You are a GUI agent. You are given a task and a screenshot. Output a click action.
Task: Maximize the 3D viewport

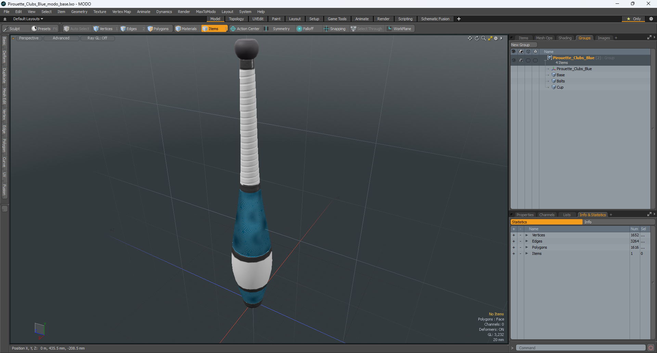point(490,38)
